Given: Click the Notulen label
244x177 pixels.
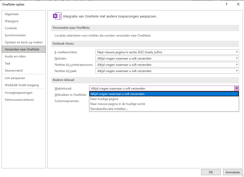Looking at the screenshot, I should (x=60, y=58).
